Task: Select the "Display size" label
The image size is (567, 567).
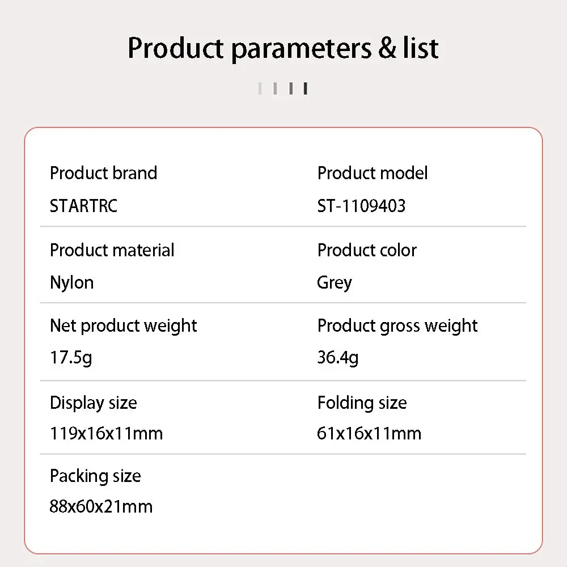Action: point(94,403)
